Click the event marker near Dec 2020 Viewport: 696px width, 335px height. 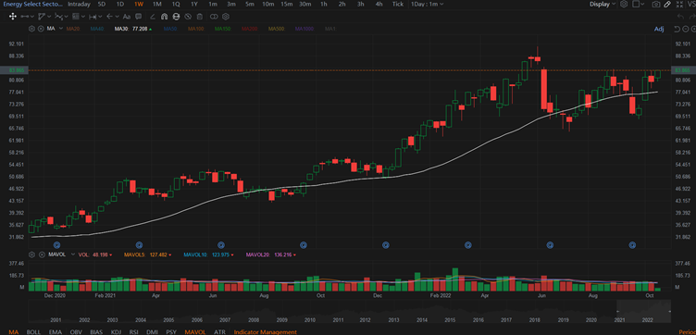click(56, 244)
